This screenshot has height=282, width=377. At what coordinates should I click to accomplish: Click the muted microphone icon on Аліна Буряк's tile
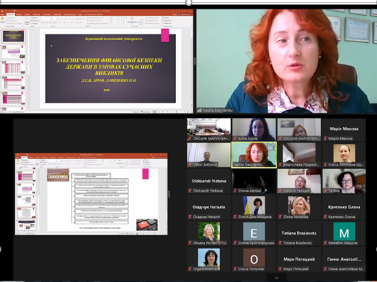[x=235, y=139]
